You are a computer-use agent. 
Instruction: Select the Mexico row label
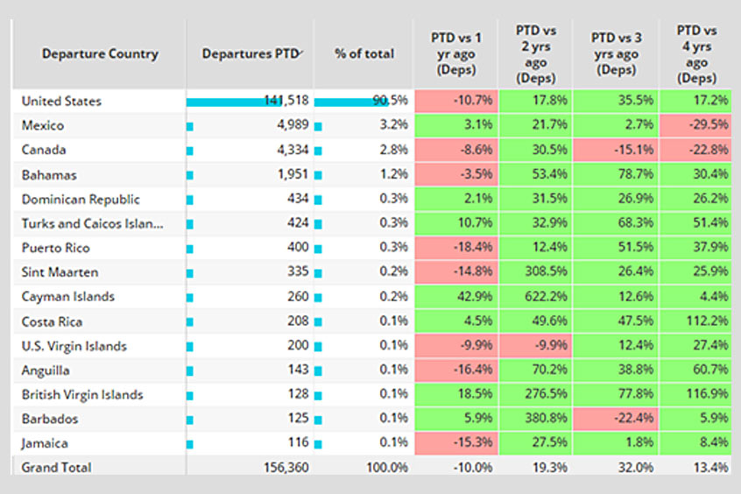pos(43,126)
